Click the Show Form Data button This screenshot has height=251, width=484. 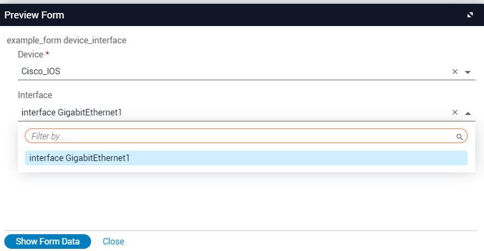(x=48, y=241)
